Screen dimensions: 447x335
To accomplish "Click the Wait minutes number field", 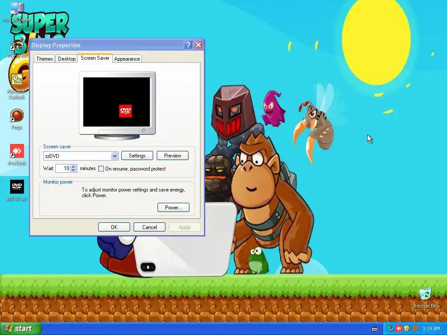I will (63, 168).
